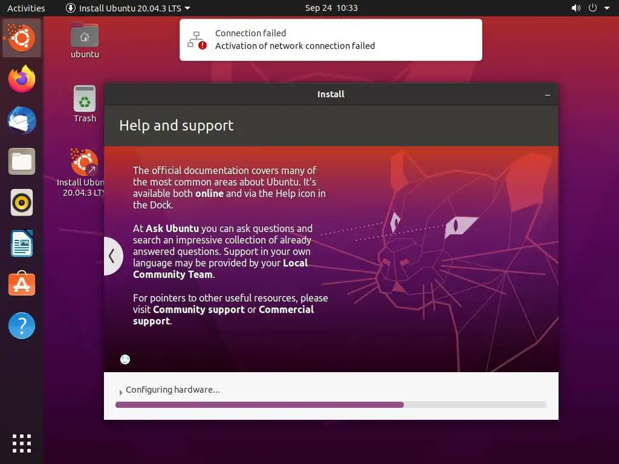Click the volume icon in top bar
This screenshot has height=464, width=619.
point(576,8)
